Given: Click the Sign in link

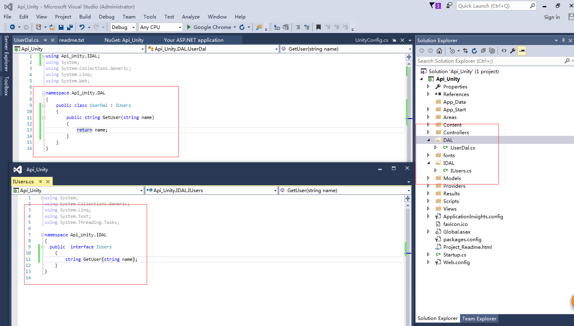Looking at the screenshot, I should click(x=552, y=17).
